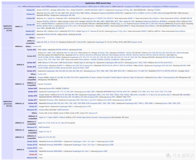Viewport: 196px width, 160px height.
Task: Click the Cortex-A32 link
Action: [37, 46]
